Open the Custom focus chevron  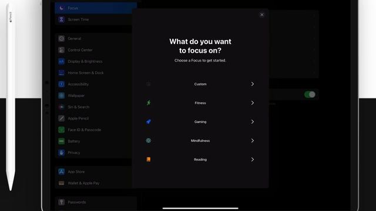click(253, 84)
